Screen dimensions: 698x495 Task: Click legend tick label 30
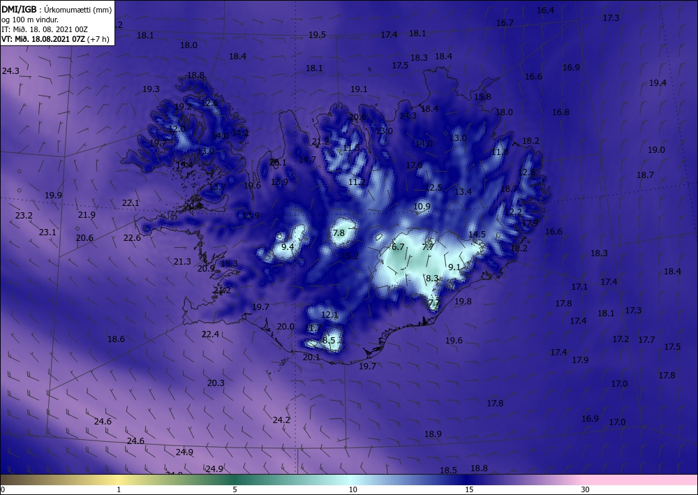(x=586, y=489)
